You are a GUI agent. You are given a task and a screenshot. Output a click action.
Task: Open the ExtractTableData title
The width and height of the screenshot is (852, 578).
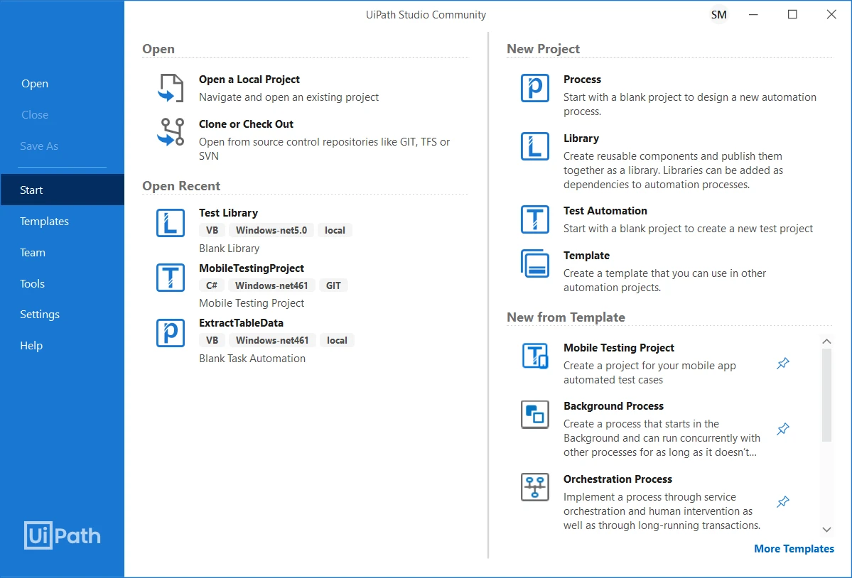[241, 323]
